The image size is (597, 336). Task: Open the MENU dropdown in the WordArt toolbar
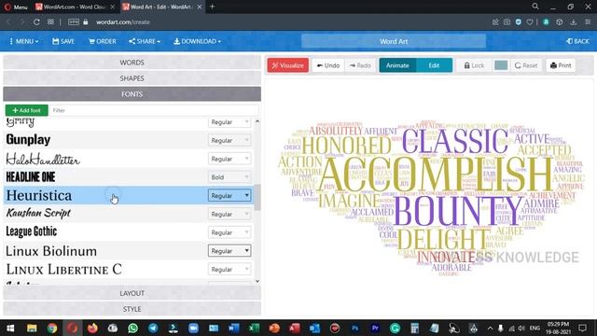(23, 41)
